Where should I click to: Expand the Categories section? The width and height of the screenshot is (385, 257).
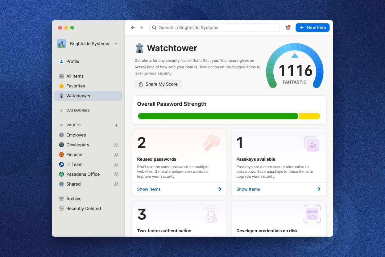coord(61,110)
